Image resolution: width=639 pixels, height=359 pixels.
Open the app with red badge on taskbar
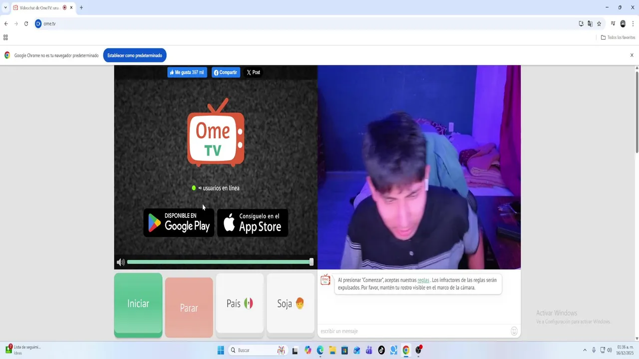pyautogui.click(x=418, y=350)
